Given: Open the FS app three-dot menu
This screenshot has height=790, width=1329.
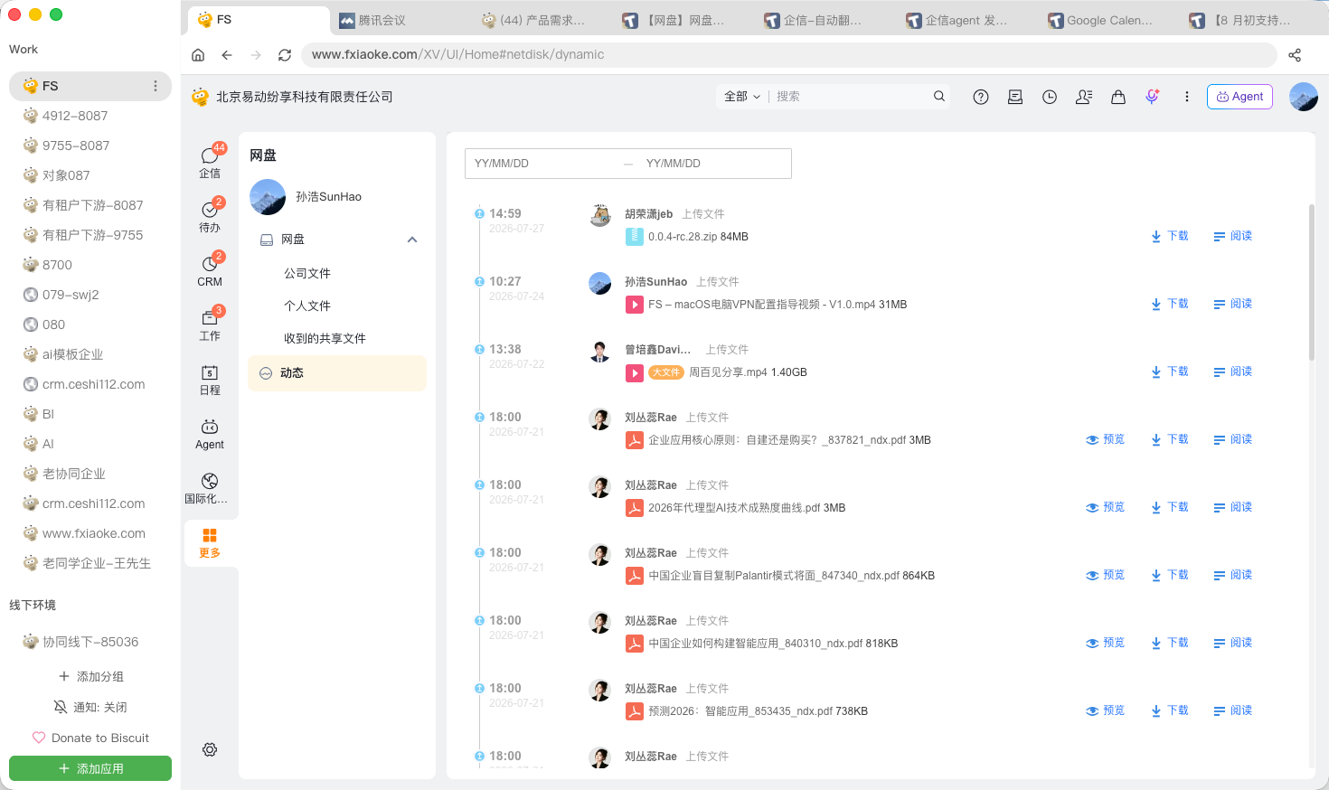Looking at the screenshot, I should click(156, 86).
